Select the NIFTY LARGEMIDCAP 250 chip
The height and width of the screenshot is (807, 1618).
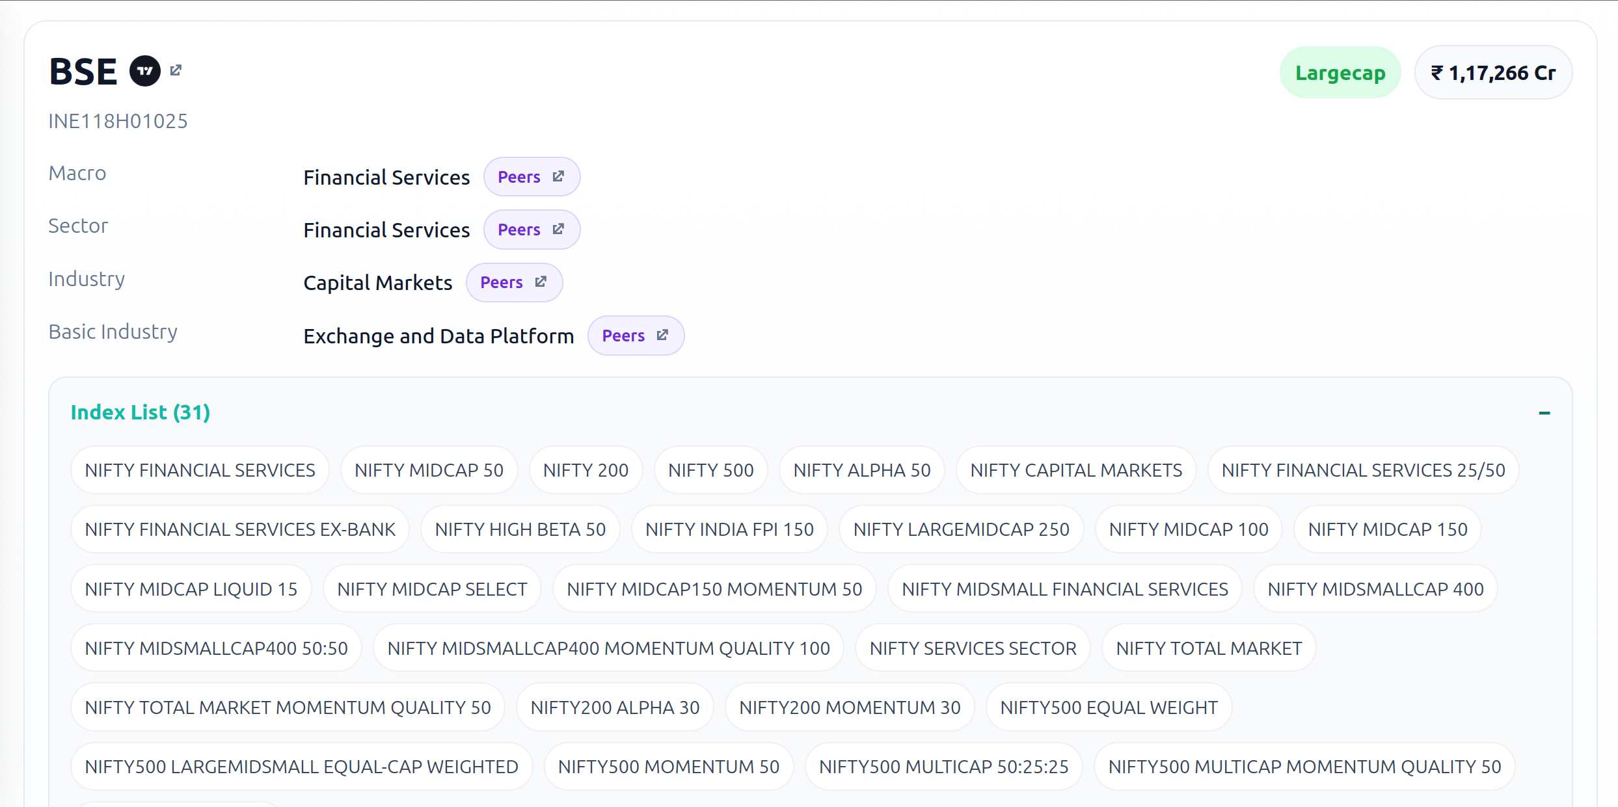[962, 529]
